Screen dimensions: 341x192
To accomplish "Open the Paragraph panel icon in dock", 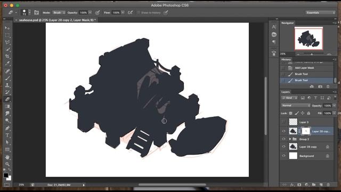I will point(274,42).
